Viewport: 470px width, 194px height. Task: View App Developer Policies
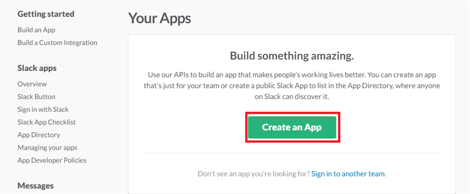52,160
